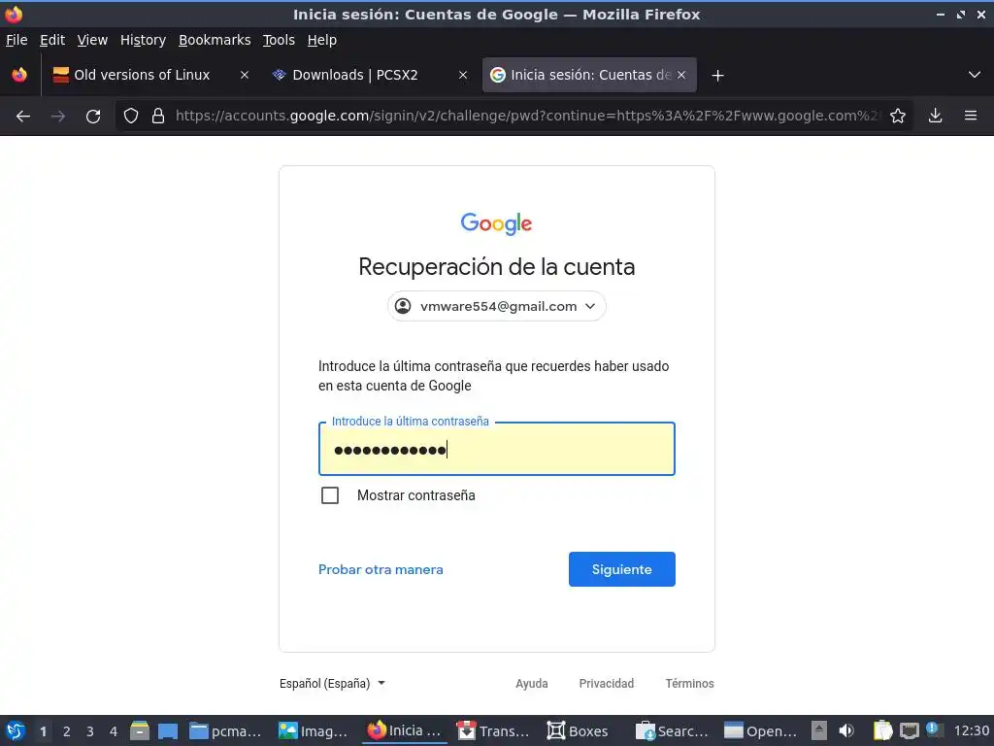Image resolution: width=994 pixels, height=746 pixels.
Task: Enable the Mostrar contraseña checkbox
Action: coord(330,495)
